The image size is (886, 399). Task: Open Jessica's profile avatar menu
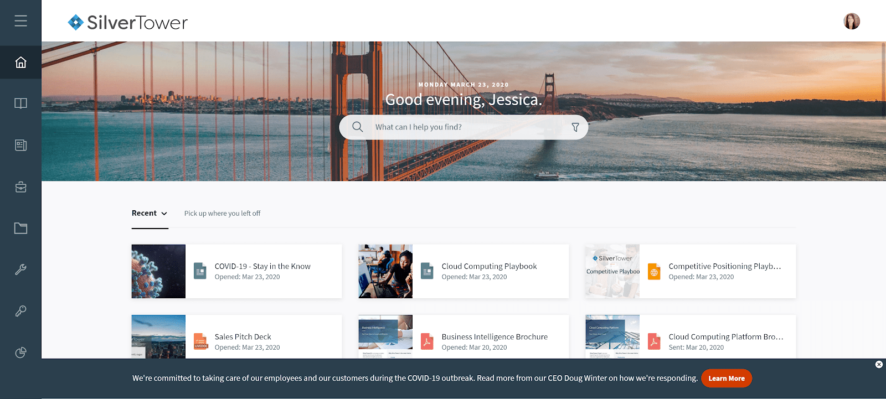(x=851, y=22)
